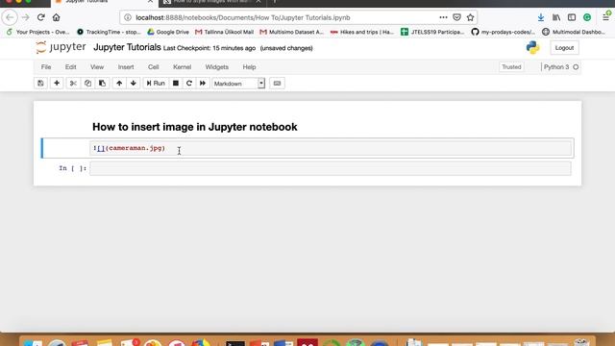Open the Edit menu

(70, 67)
